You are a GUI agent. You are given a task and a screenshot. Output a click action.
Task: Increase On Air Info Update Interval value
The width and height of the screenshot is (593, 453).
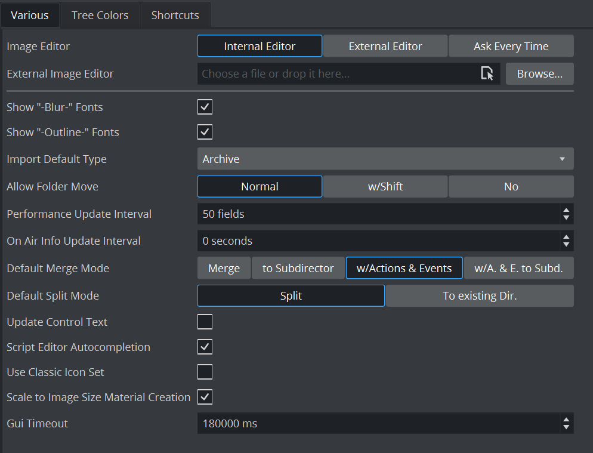566,238
